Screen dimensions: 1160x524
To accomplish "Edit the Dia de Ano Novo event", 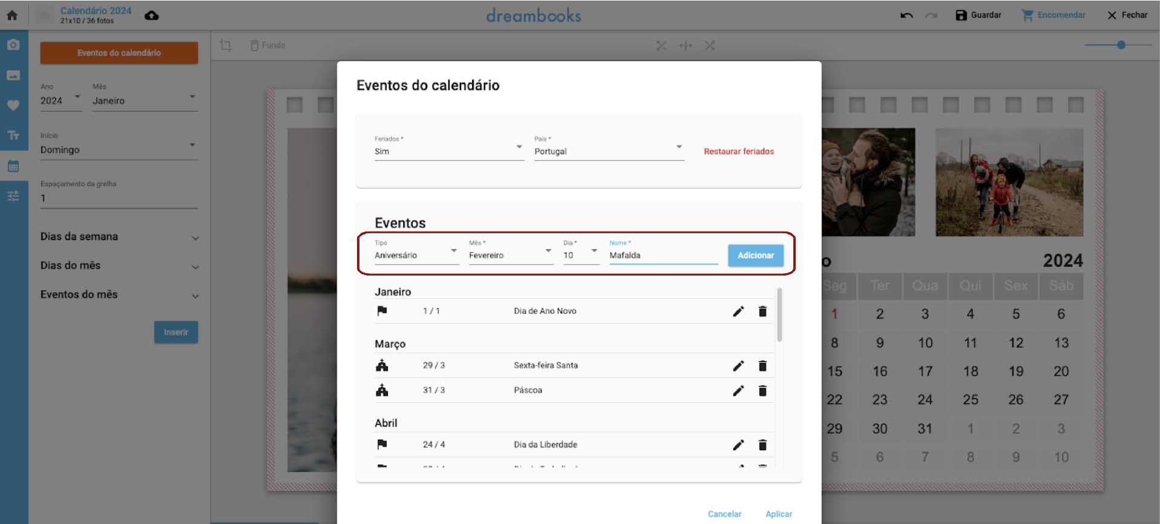I will (x=738, y=311).
